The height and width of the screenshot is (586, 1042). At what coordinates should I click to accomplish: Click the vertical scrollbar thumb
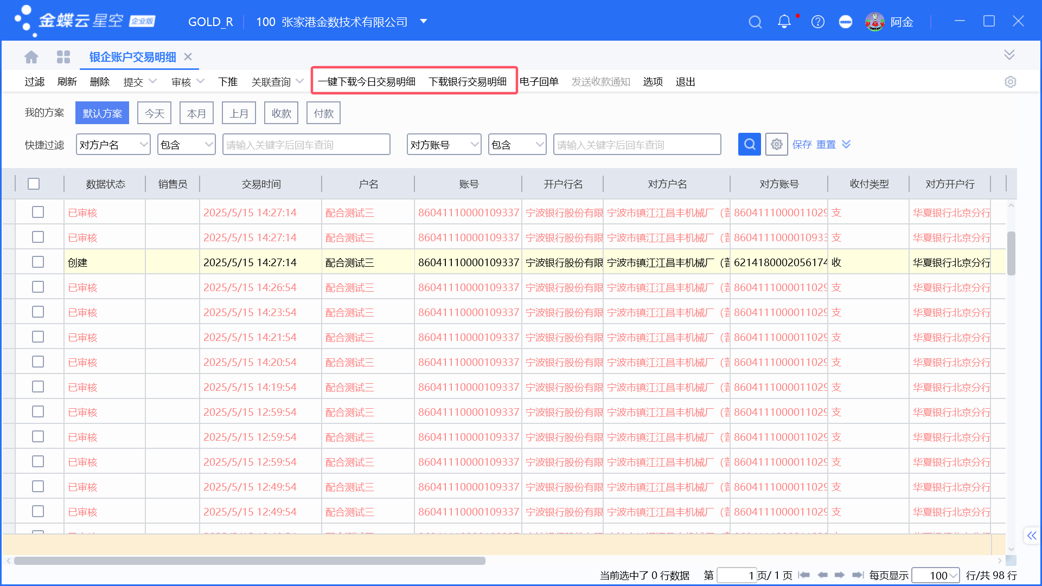[x=1011, y=254]
